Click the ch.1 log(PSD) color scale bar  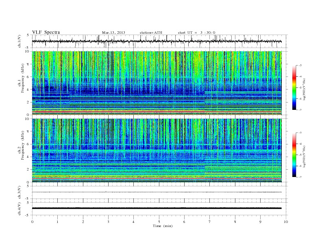pyautogui.click(x=294, y=87)
